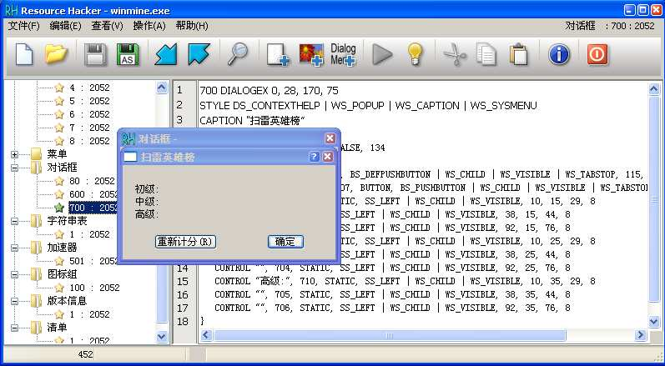Collapse the 字符串表 folder node

pos(15,221)
